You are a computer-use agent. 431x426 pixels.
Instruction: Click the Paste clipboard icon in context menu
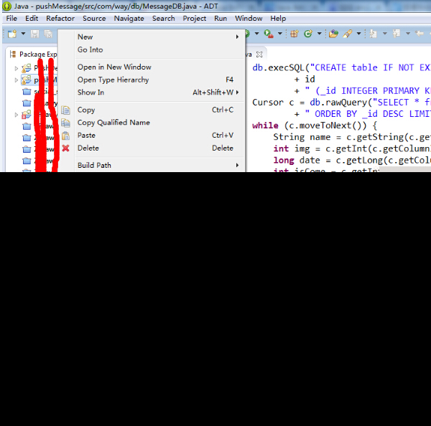click(x=65, y=136)
